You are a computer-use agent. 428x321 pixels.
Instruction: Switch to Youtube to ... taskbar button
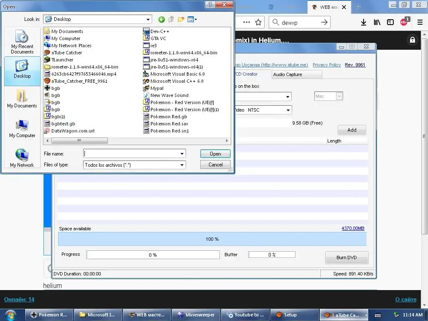pyautogui.click(x=245, y=315)
